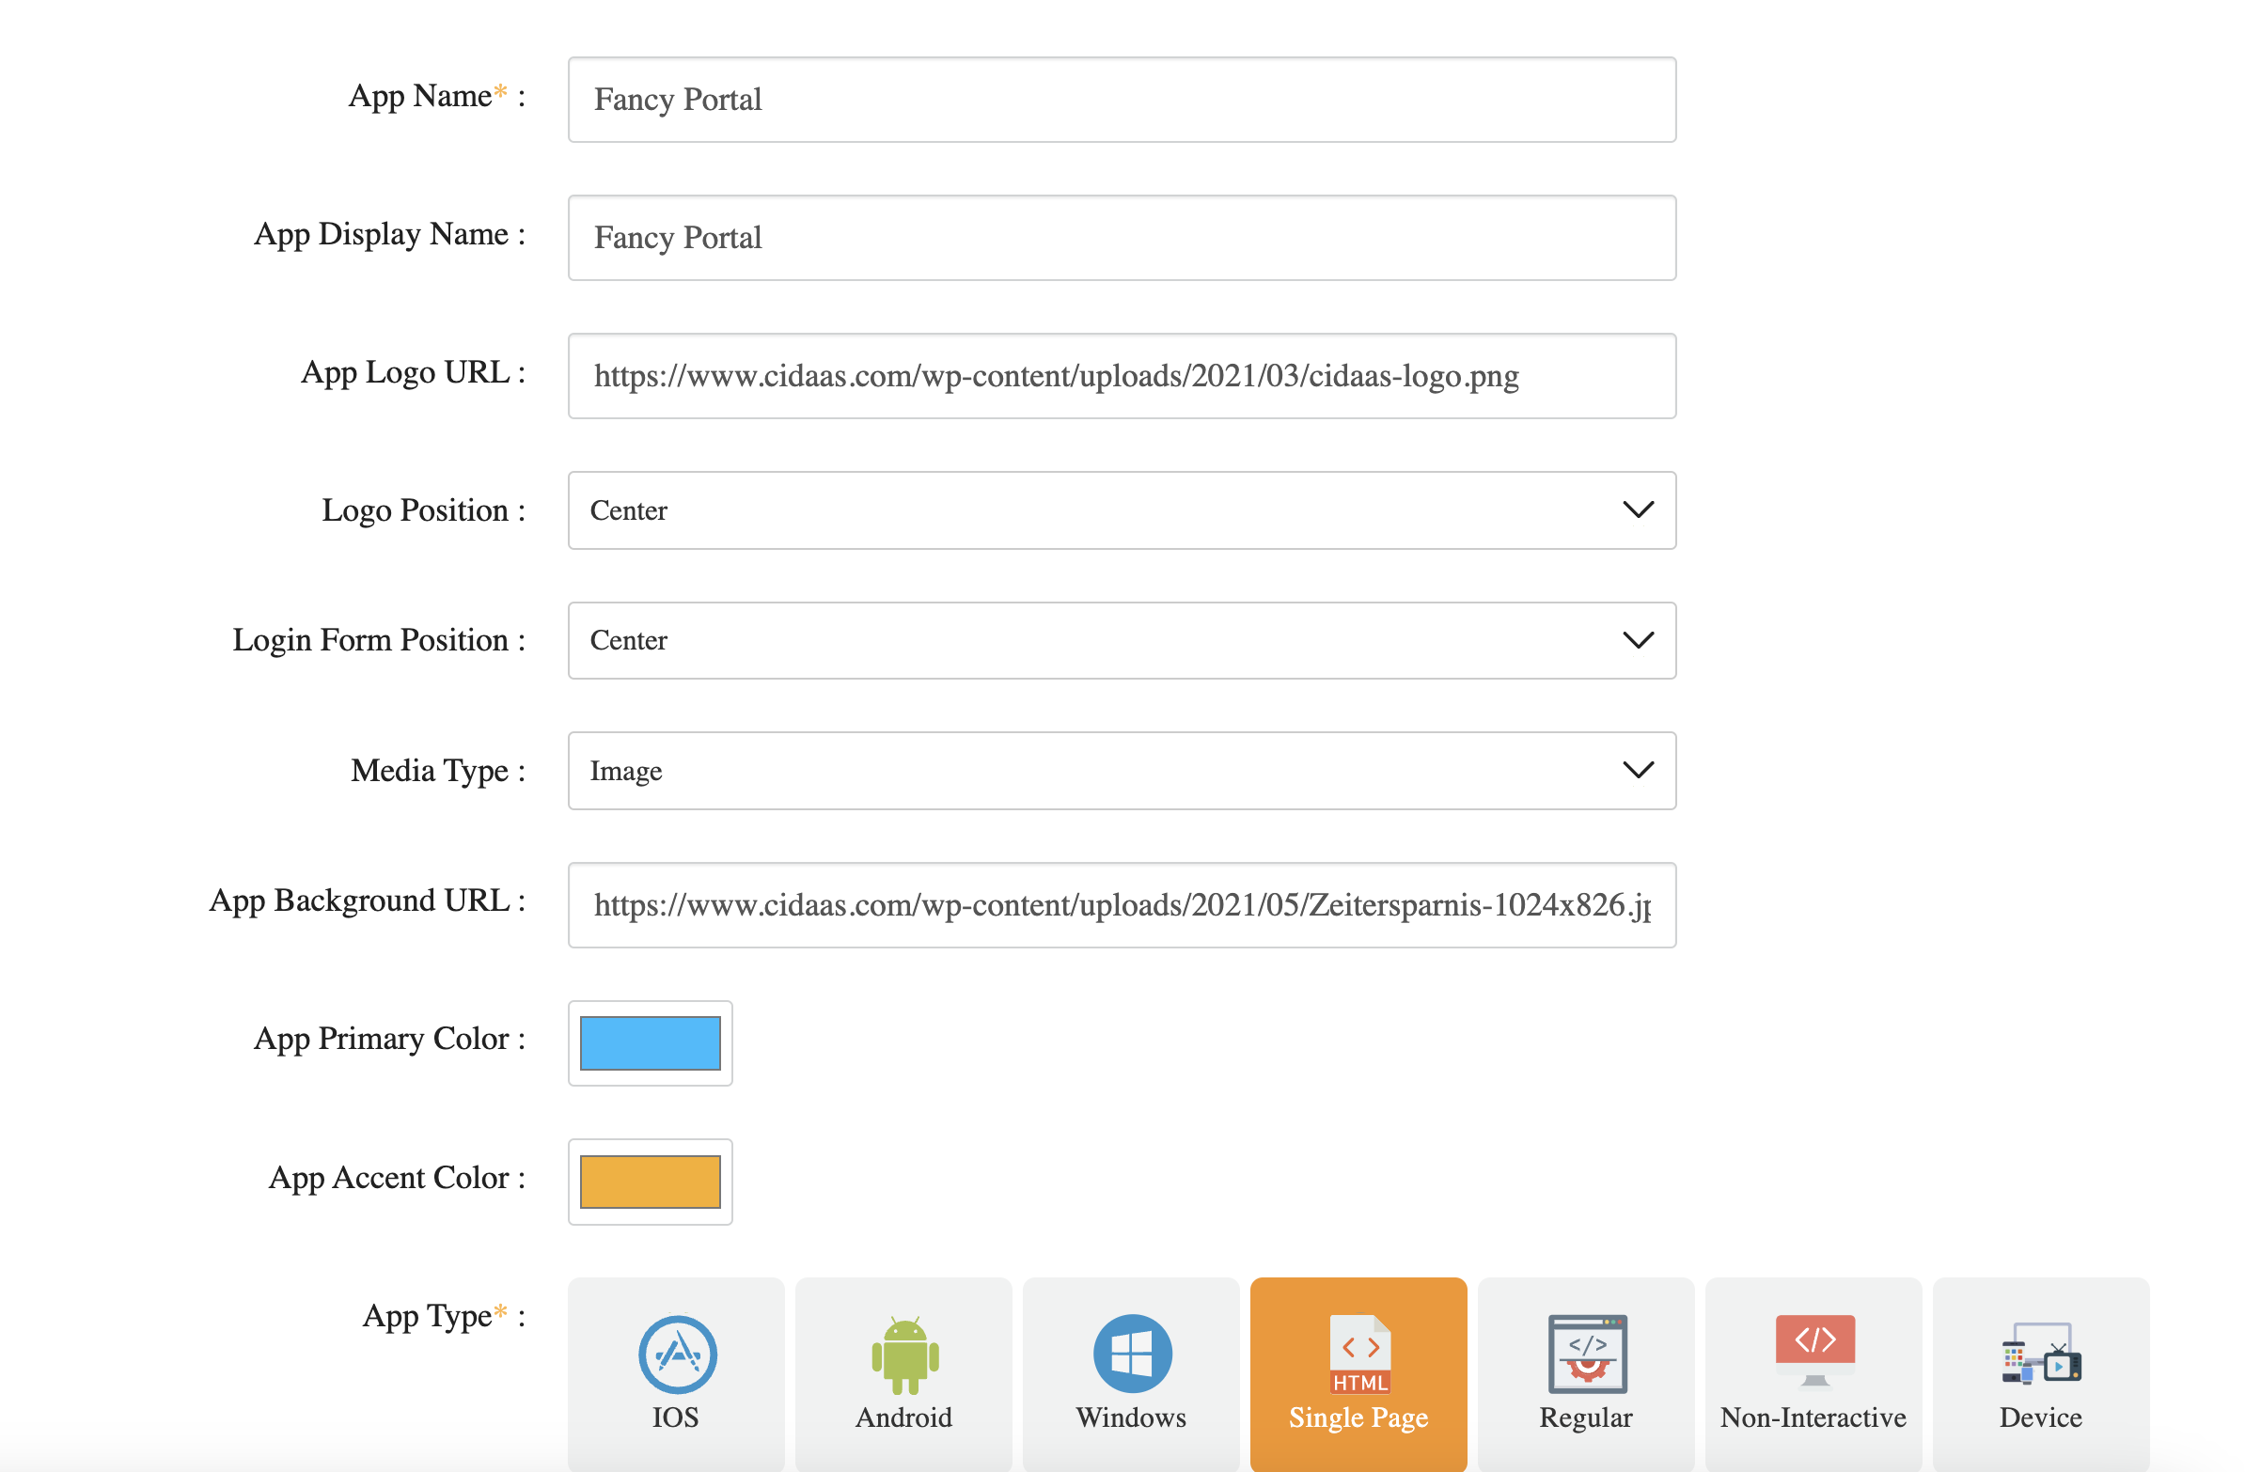The width and height of the screenshot is (2245, 1472).
Task: Change the App Accent Color
Action: 650,1182
